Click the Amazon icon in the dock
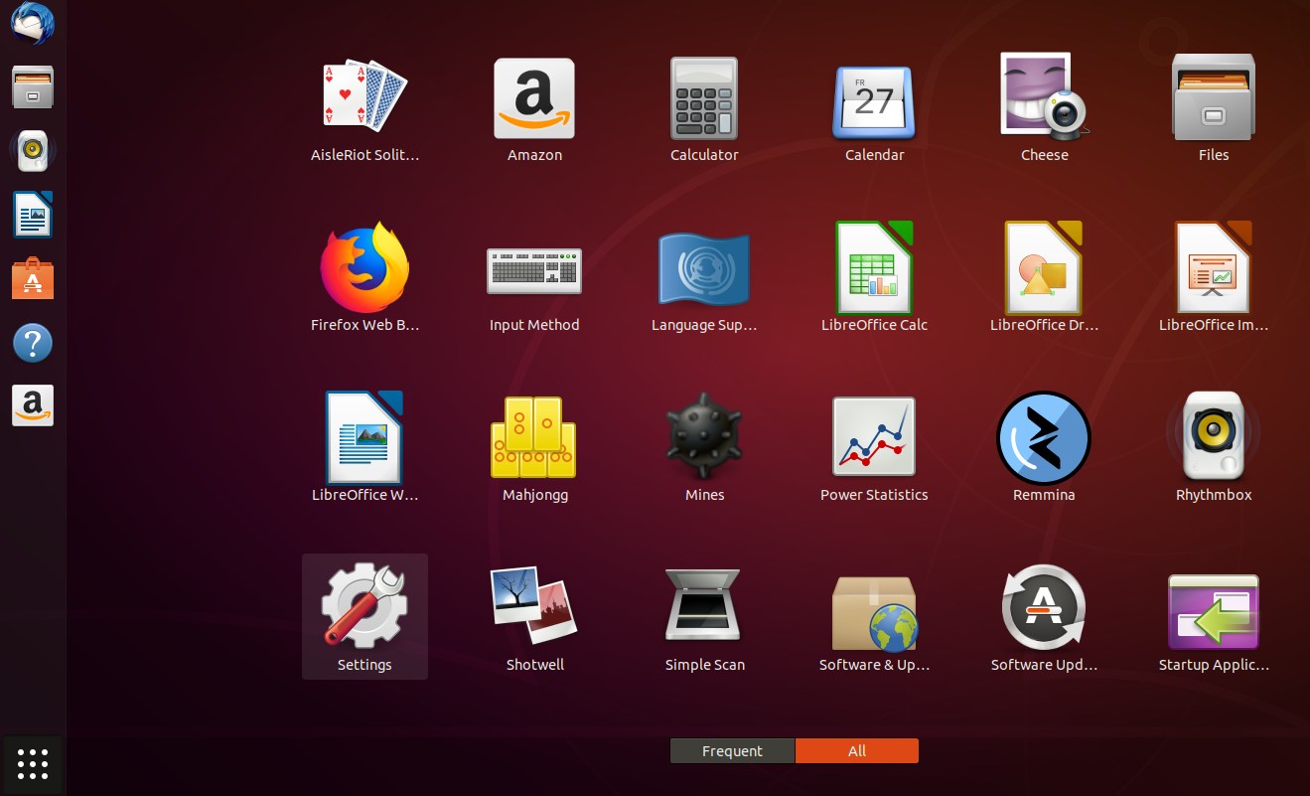This screenshot has height=796, width=1310. coord(33,405)
